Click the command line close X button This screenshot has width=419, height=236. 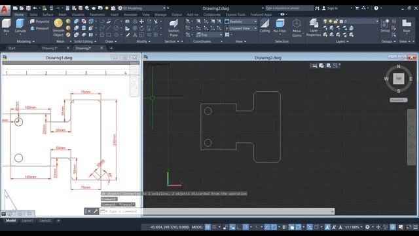[89, 211]
